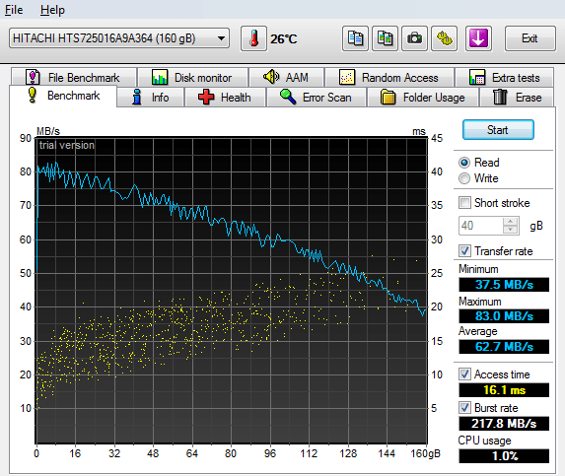Enable the Short stroke checkbox
This screenshot has height=476, width=565.
464,203
